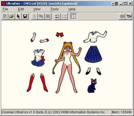Click the Redo arrow icon
Screen dimensions: 134x116
coord(64,16)
